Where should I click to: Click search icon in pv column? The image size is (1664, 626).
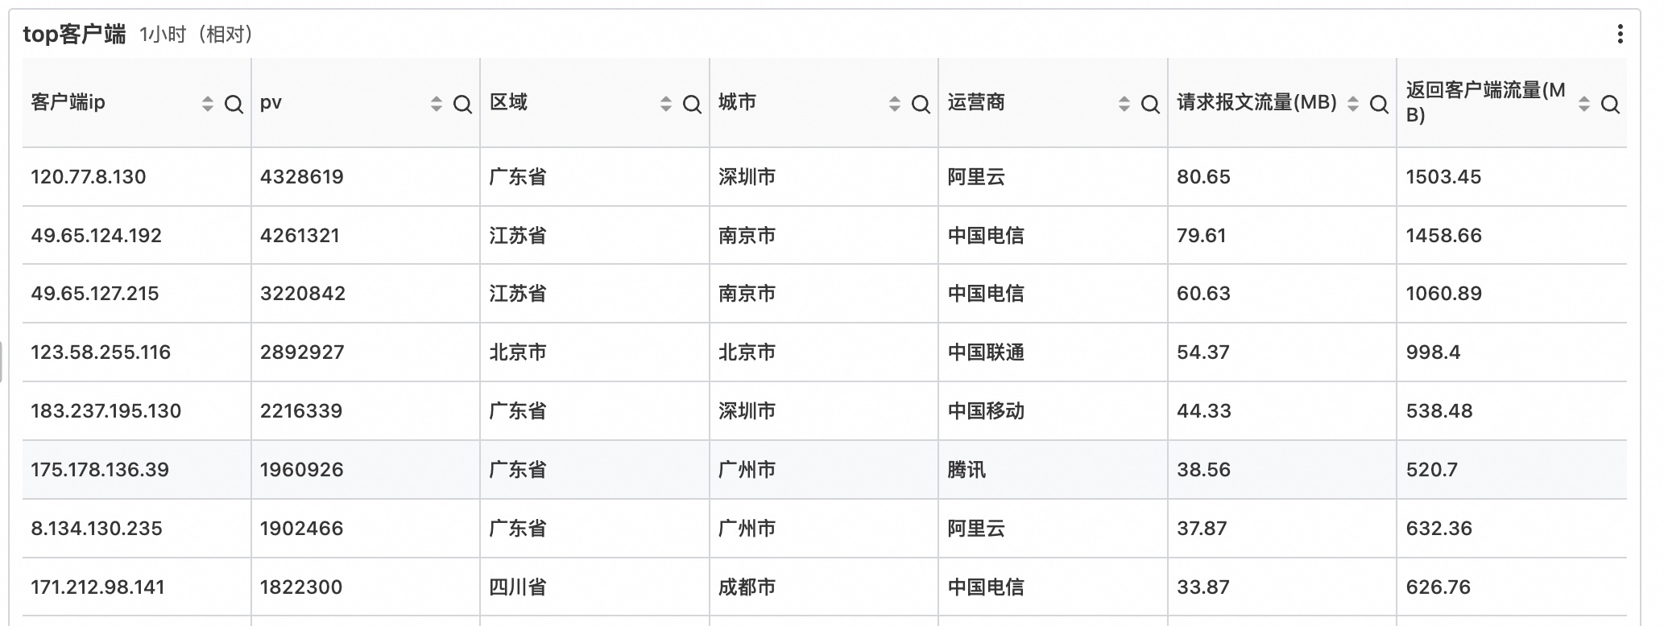(x=462, y=104)
